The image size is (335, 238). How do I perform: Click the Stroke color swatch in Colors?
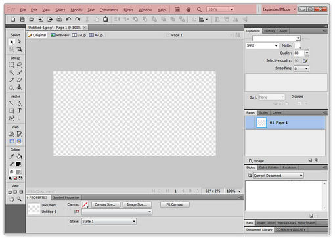click(18, 164)
